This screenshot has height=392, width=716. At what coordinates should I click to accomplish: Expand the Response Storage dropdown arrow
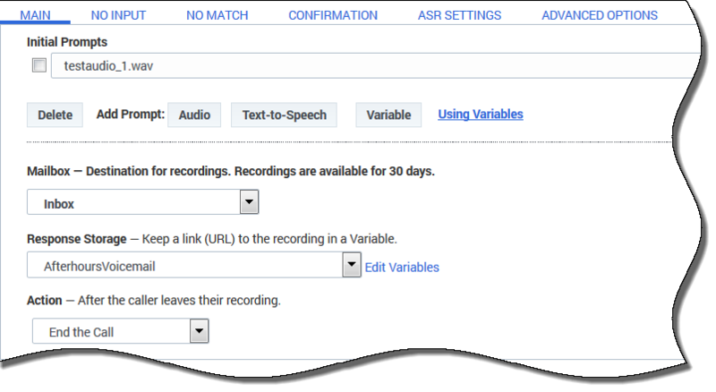point(352,265)
